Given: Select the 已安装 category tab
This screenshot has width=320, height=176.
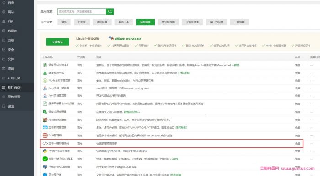Looking at the screenshot, I should 82,22.
